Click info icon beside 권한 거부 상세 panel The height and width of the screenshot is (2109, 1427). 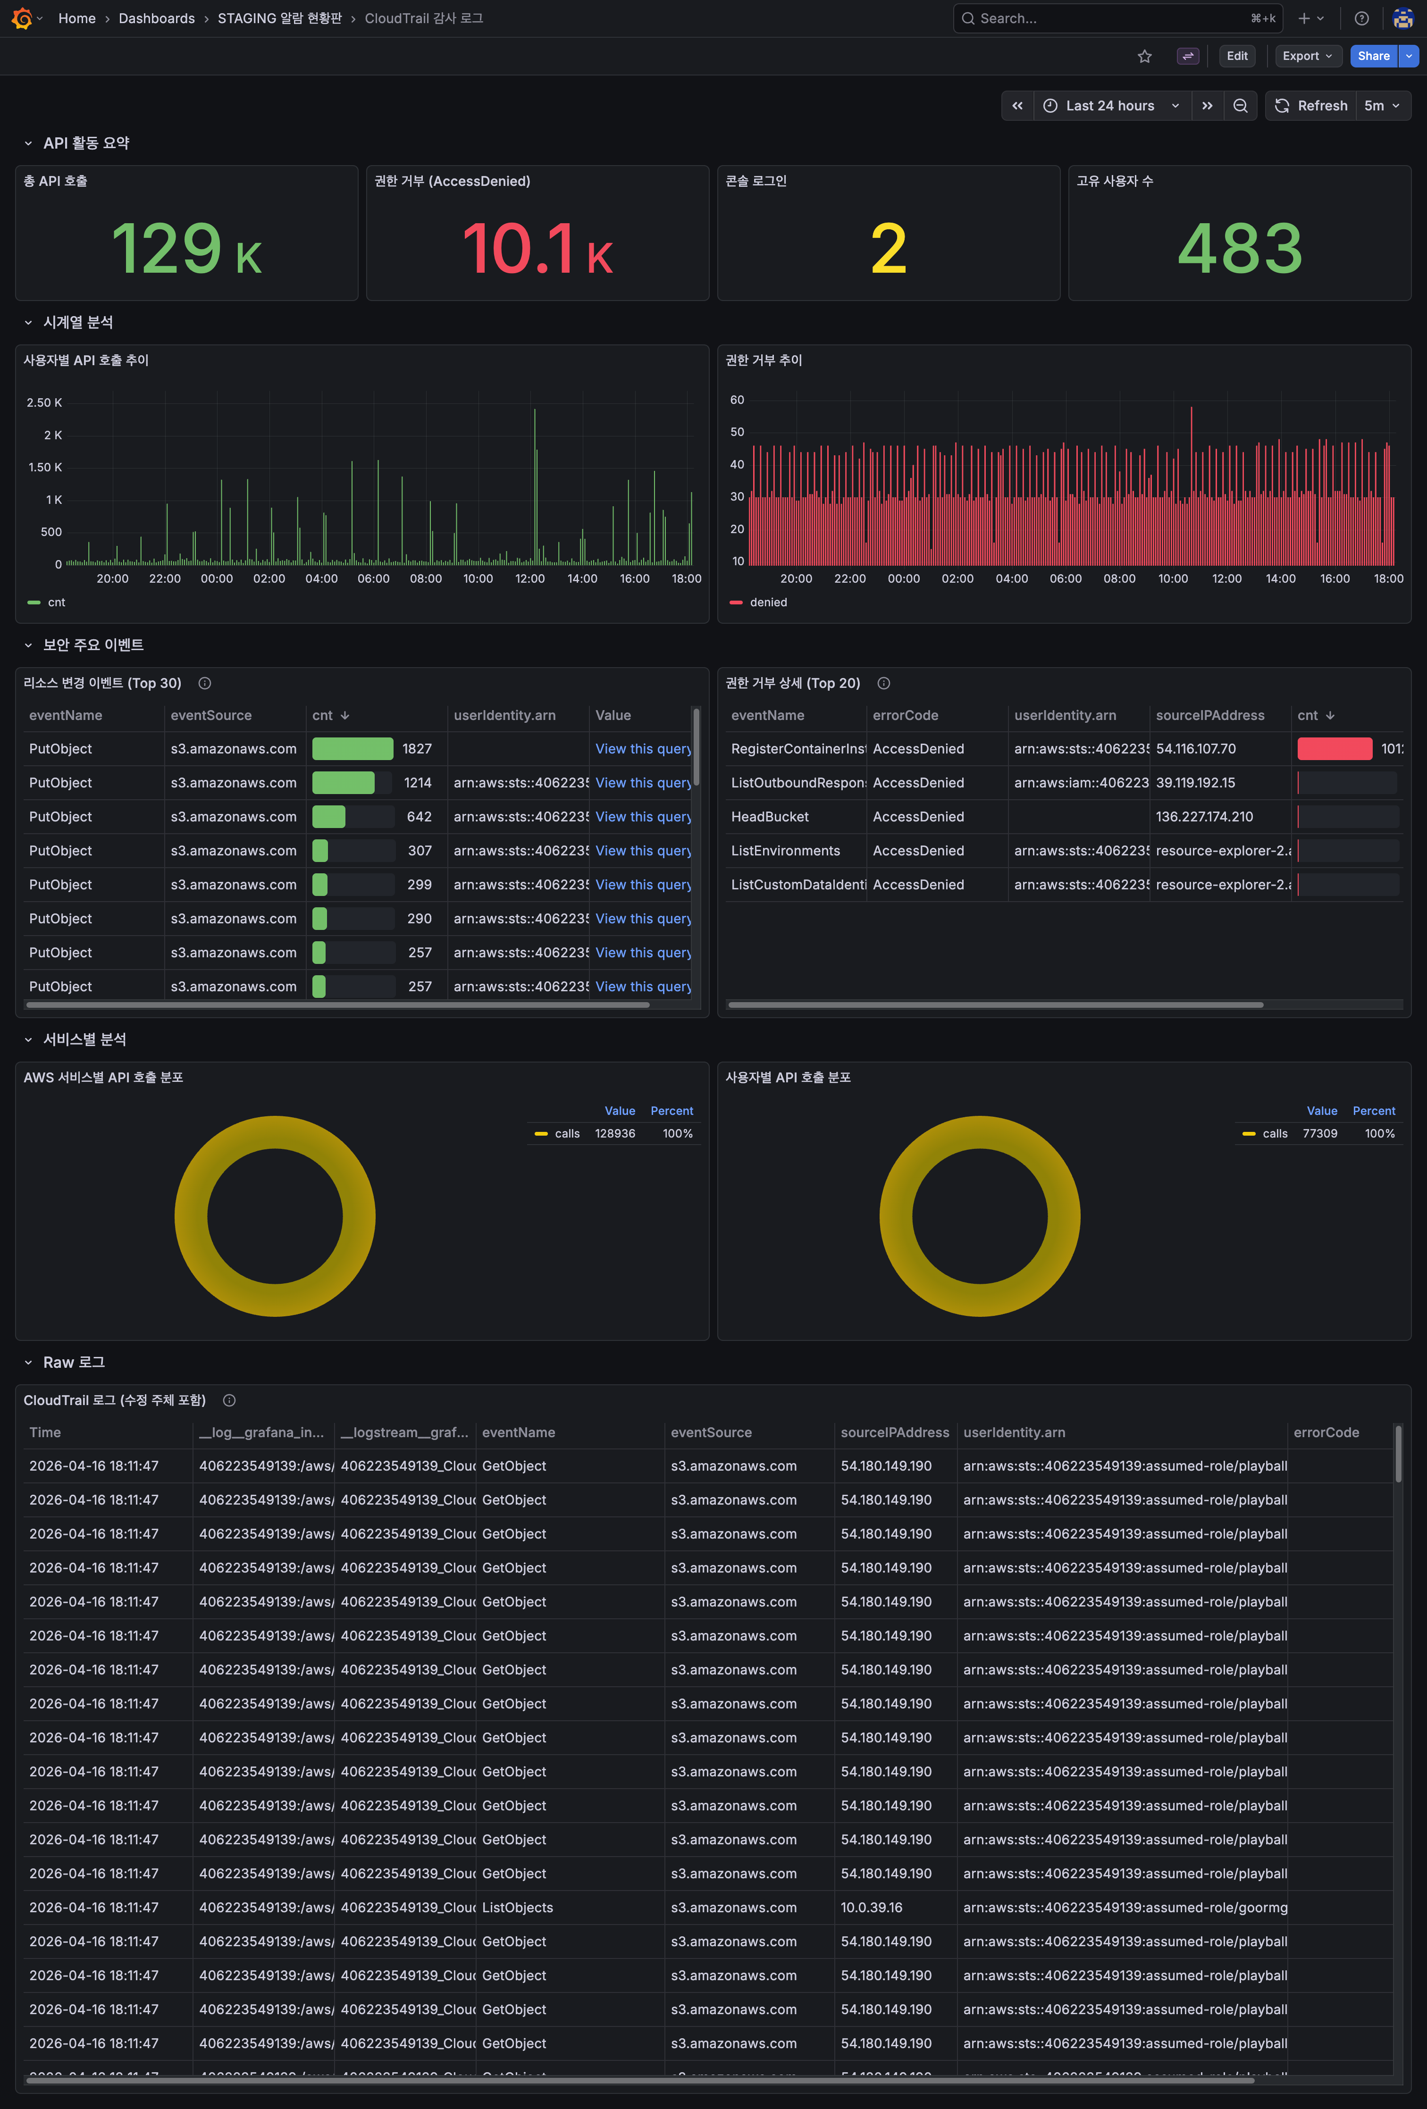(883, 683)
